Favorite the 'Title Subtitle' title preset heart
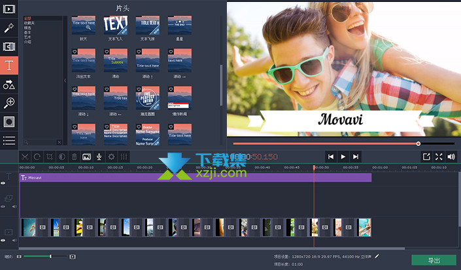This screenshot has height=270, width=461. (107, 52)
